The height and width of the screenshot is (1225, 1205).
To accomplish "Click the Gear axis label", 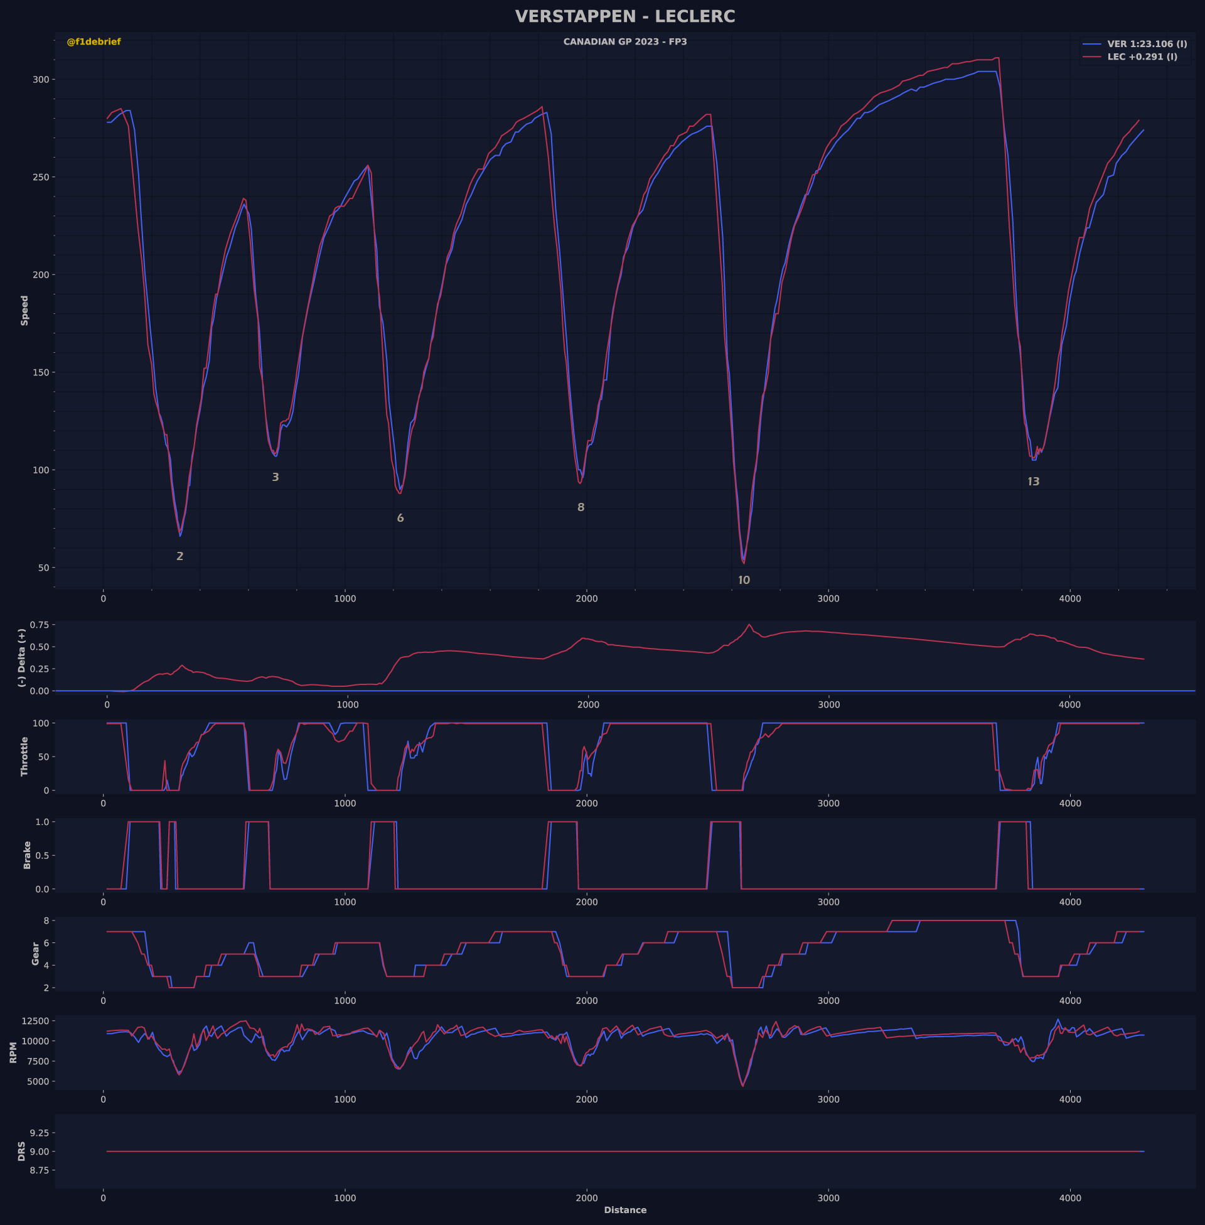I will click(x=35, y=953).
